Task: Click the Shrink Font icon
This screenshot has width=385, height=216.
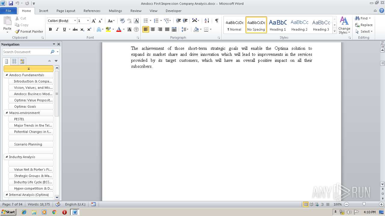Action: pos(100,21)
